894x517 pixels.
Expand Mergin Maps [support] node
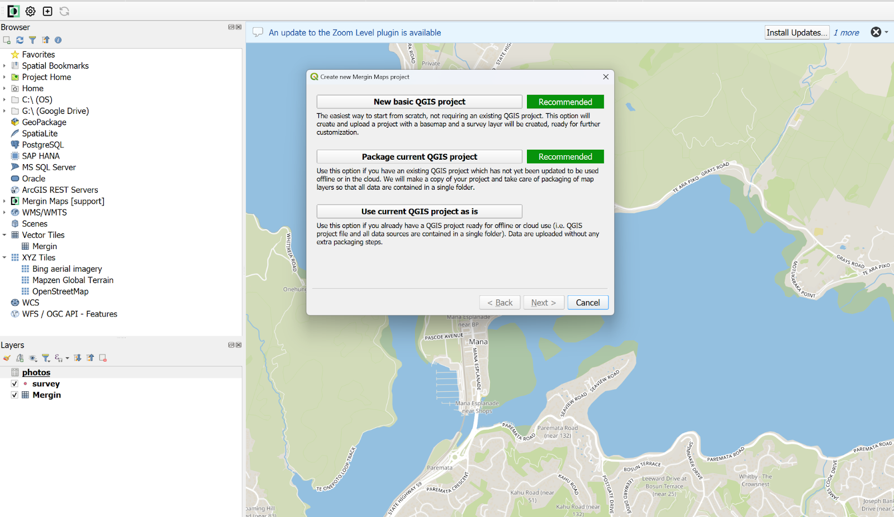[4, 201]
